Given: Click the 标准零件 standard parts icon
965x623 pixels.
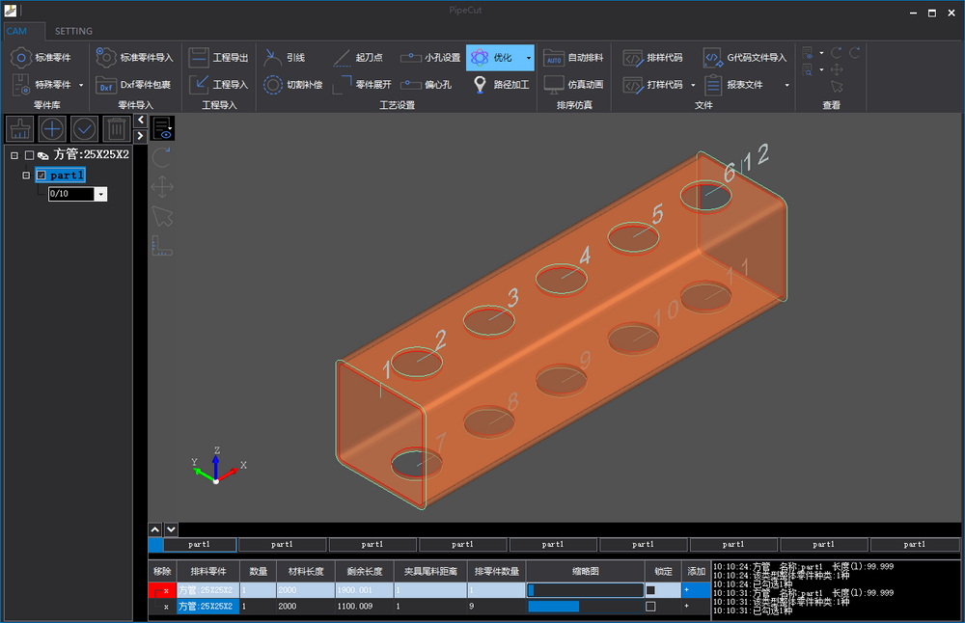Looking at the screenshot, I should pos(20,58).
